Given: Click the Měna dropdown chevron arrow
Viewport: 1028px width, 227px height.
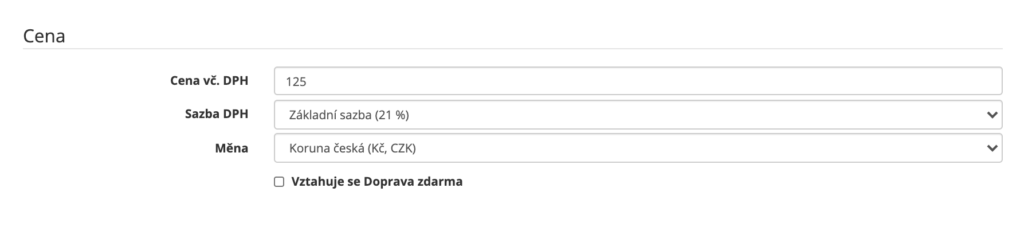Looking at the screenshot, I should (x=992, y=148).
